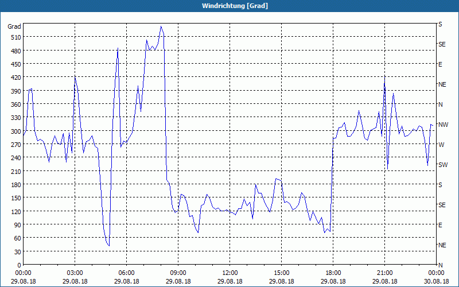Select the 15:00 time marker

point(282,273)
